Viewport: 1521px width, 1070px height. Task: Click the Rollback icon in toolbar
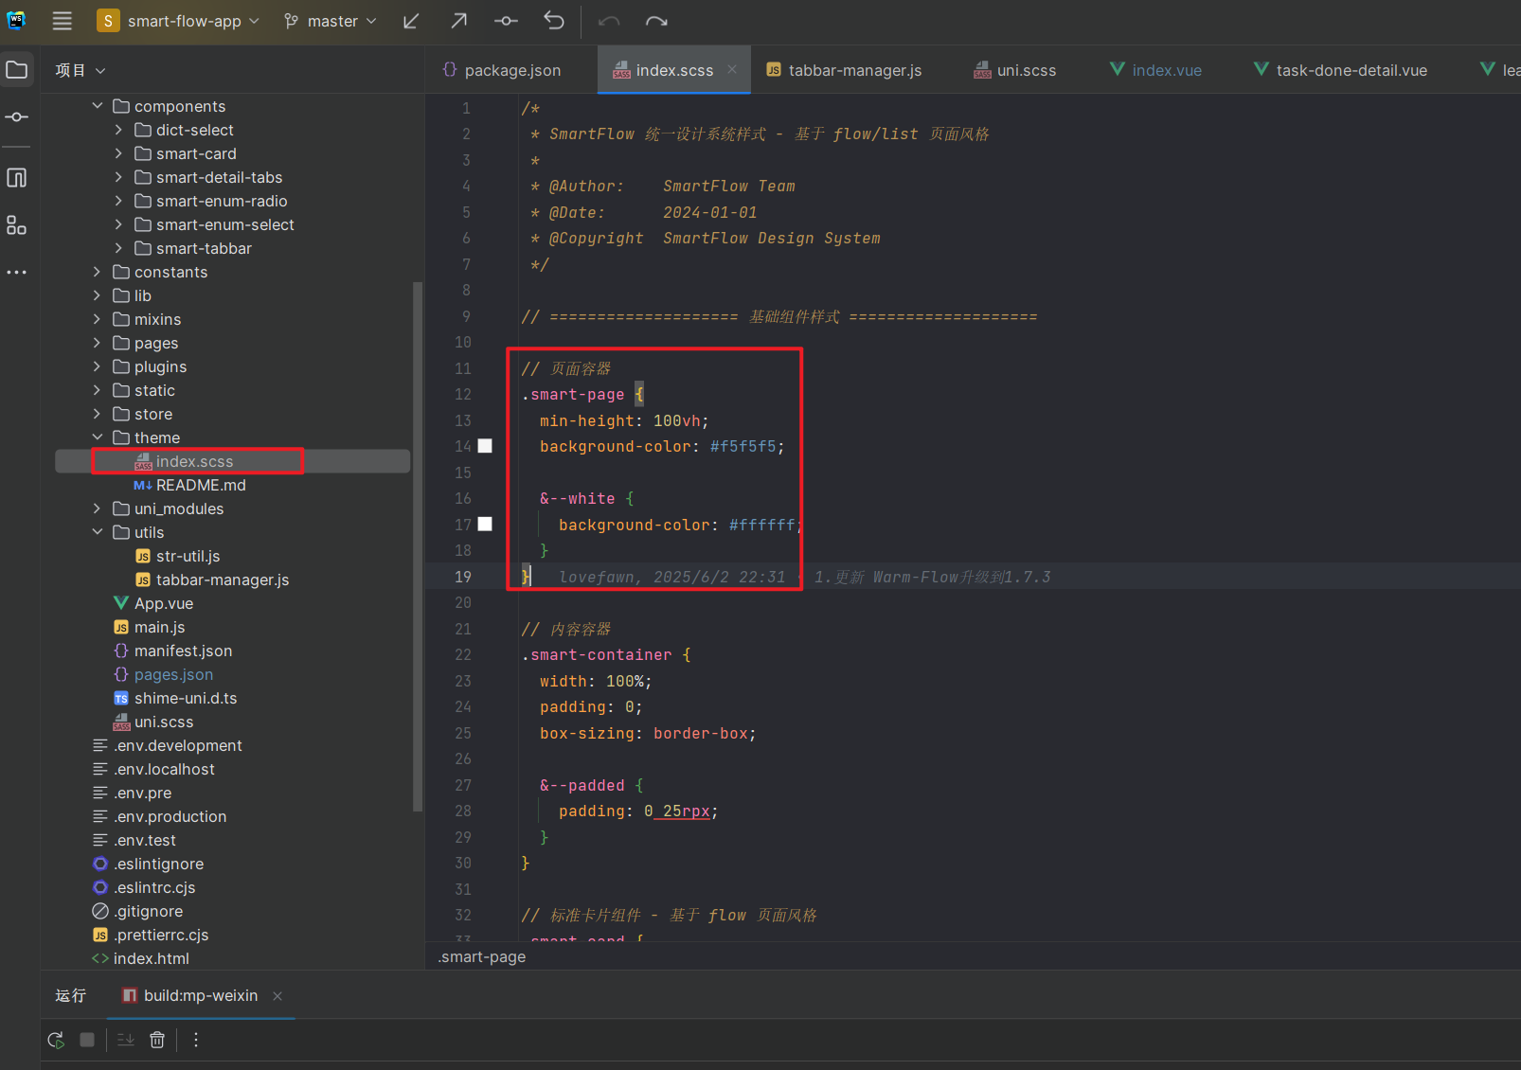(x=554, y=21)
